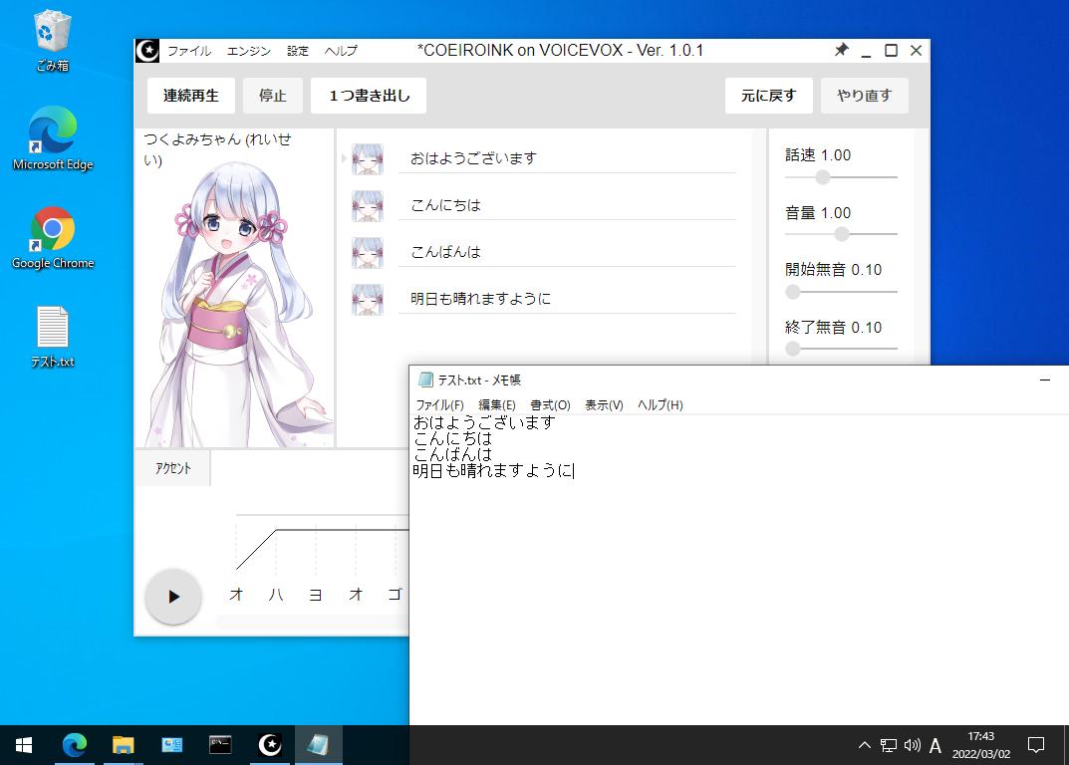1069x765 pixels.
Task: Click ハ mora in accent editor
Action: pos(276,595)
